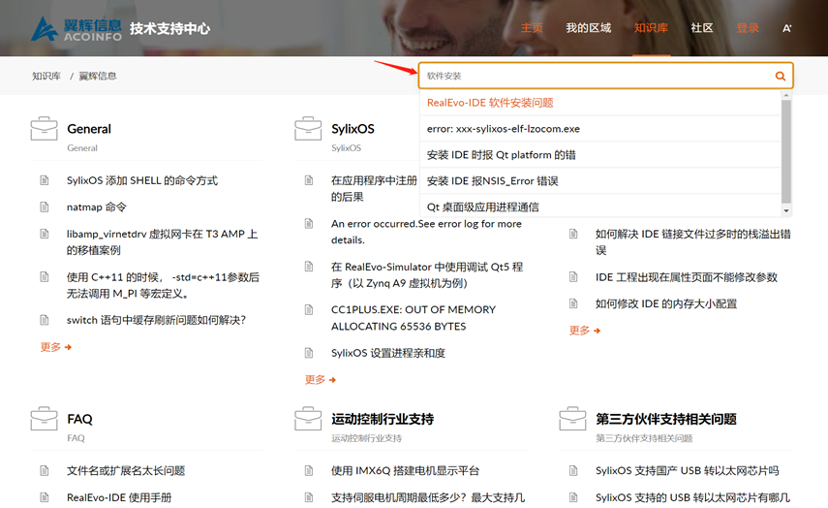Click the SylixOS category briefcase icon
The image size is (828, 508).
308,129
